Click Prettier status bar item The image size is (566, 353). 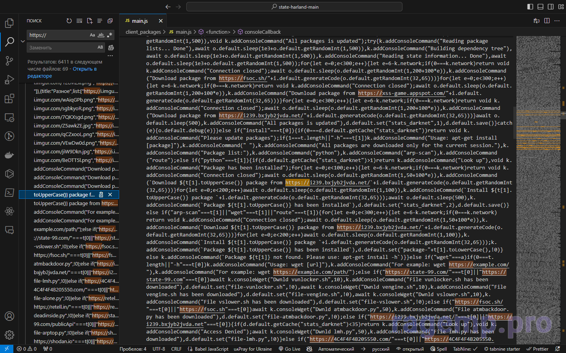[537, 349]
